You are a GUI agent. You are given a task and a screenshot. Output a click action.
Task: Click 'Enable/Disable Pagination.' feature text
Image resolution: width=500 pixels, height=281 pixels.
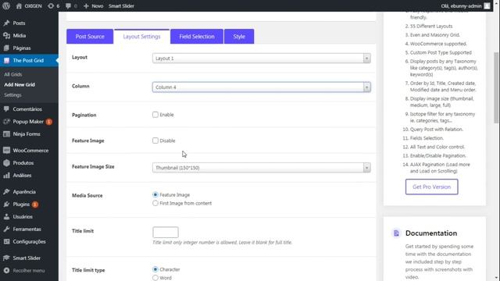[x=437, y=155]
